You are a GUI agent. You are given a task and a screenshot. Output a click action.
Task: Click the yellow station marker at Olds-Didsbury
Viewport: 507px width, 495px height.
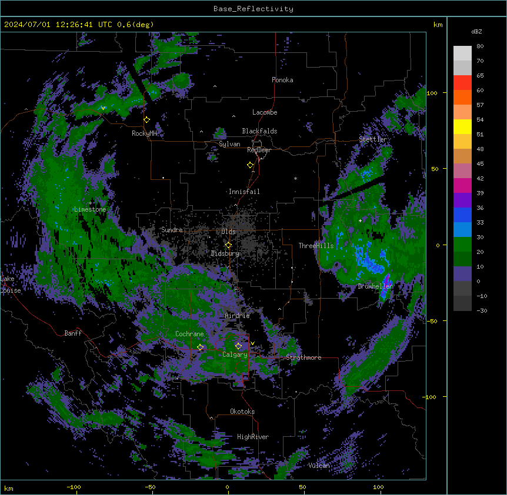(228, 245)
